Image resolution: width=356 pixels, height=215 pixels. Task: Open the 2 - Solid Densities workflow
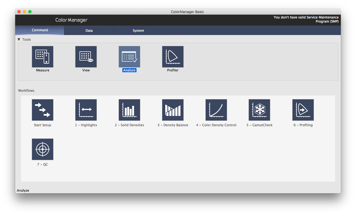tap(129, 110)
